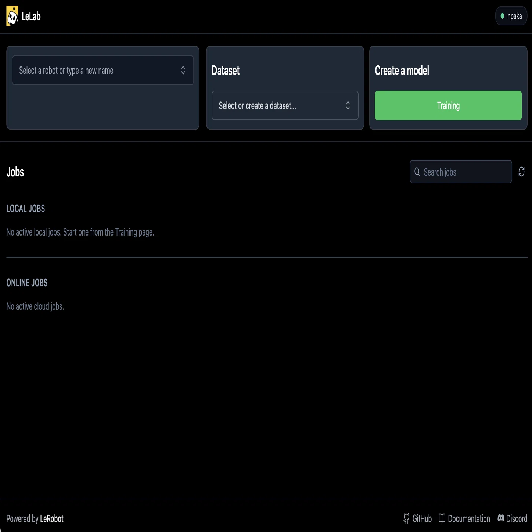
Task: Click the LeLab title text
Action: click(31, 16)
